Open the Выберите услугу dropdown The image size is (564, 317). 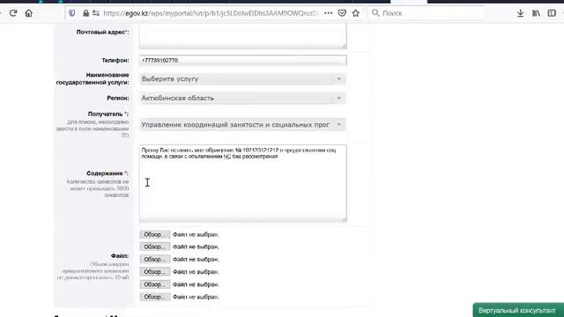[x=243, y=79]
